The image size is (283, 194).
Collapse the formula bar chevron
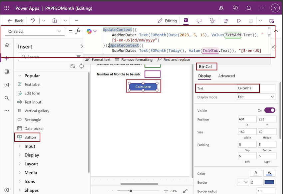pyautogui.click(x=276, y=31)
